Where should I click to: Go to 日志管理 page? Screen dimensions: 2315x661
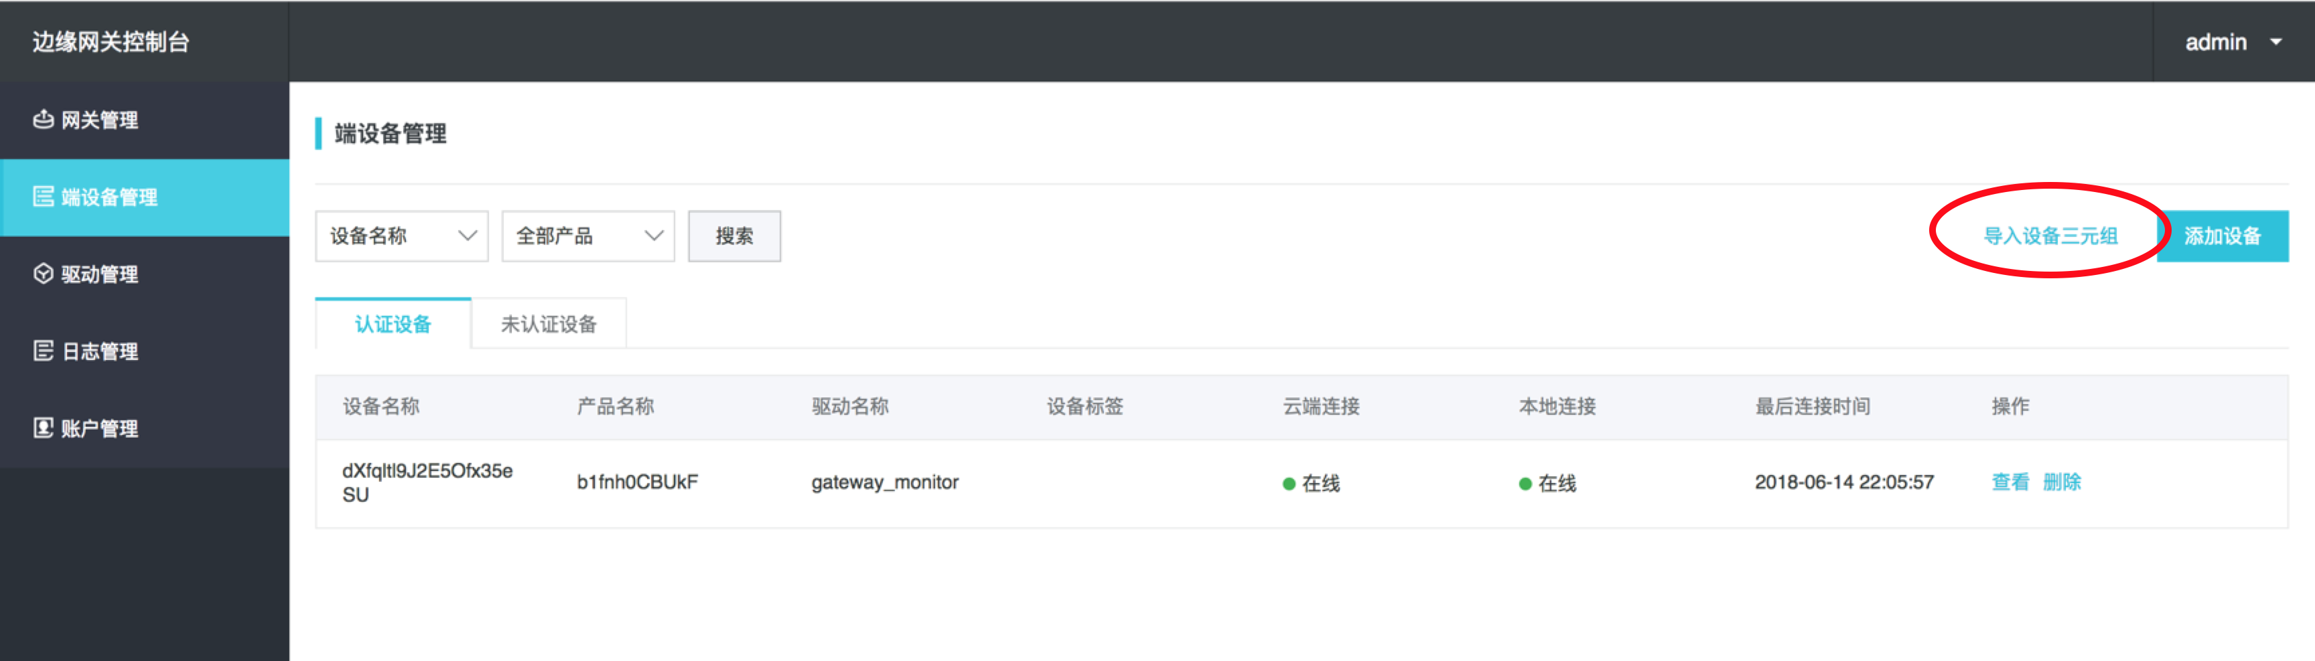point(145,352)
